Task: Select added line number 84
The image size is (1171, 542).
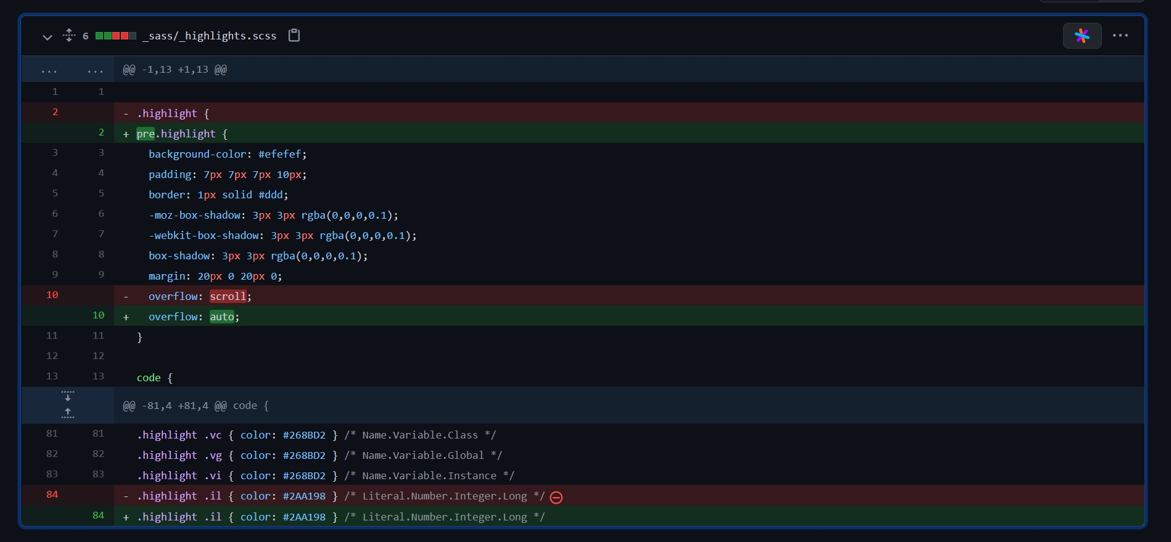Action: point(98,516)
